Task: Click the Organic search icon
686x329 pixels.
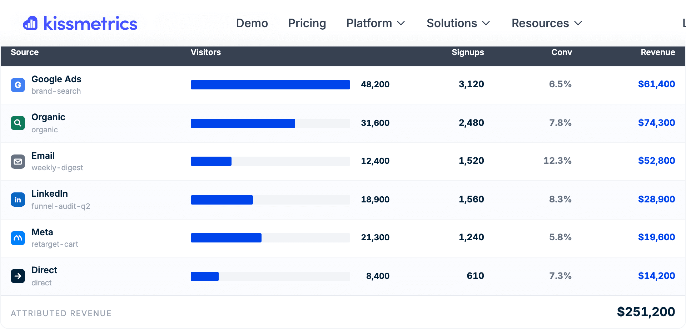Action: 18,123
